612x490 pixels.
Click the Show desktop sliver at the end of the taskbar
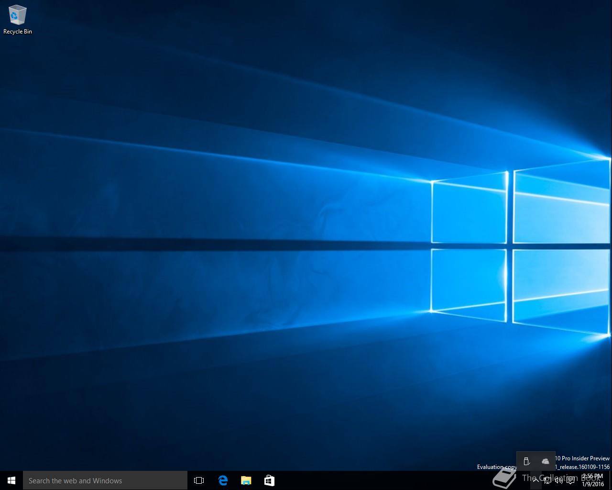click(x=611, y=480)
